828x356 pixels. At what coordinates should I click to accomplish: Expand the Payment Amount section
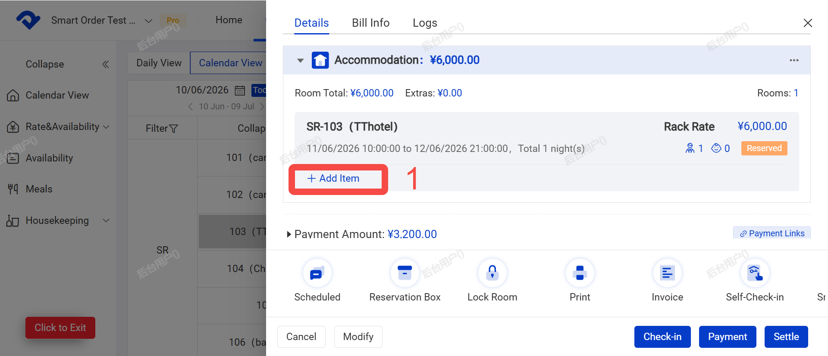click(289, 234)
